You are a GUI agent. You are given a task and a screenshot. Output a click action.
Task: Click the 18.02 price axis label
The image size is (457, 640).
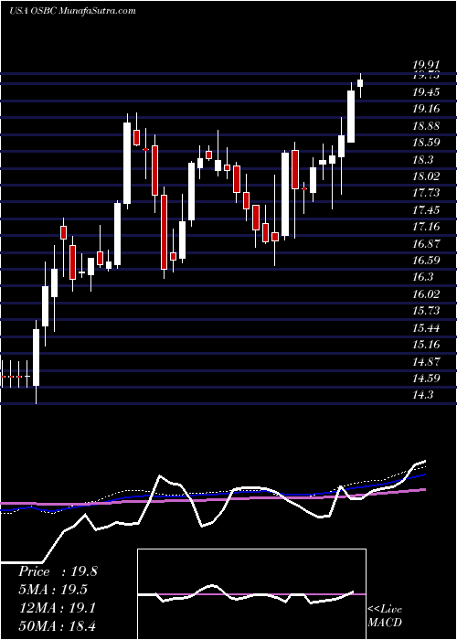click(x=426, y=176)
